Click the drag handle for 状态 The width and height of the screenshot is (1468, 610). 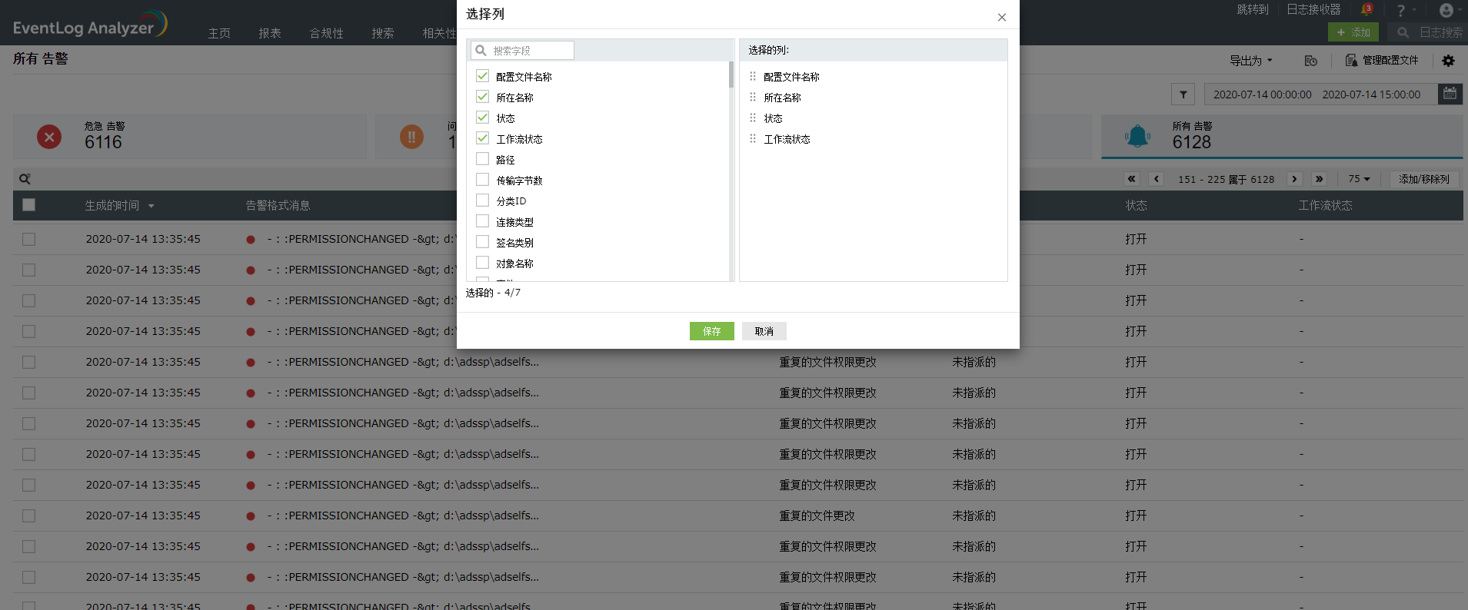tap(753, 118)
